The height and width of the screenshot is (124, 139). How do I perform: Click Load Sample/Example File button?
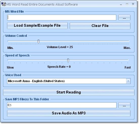point(37,26)
